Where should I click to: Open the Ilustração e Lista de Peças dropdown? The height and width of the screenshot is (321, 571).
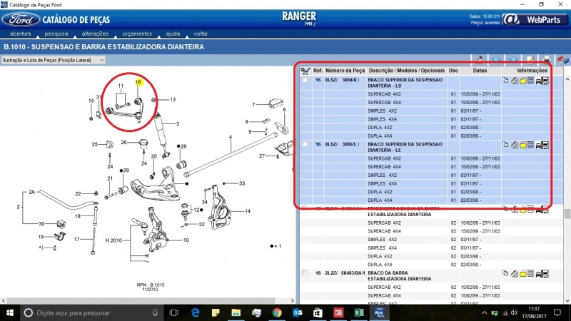53,60
